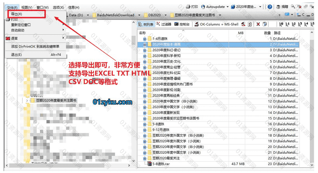Viewport: 318px width, 173px height.
Task: Click the file list scrollbar down arrow
Action: [312, 165]
